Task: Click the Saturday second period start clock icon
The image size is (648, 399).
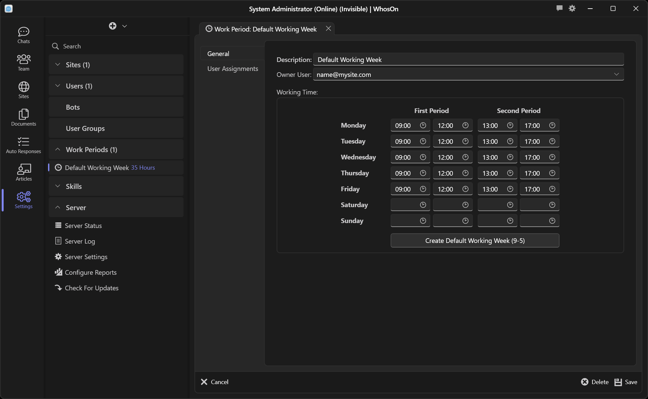Action: click(x=510, y=205)
